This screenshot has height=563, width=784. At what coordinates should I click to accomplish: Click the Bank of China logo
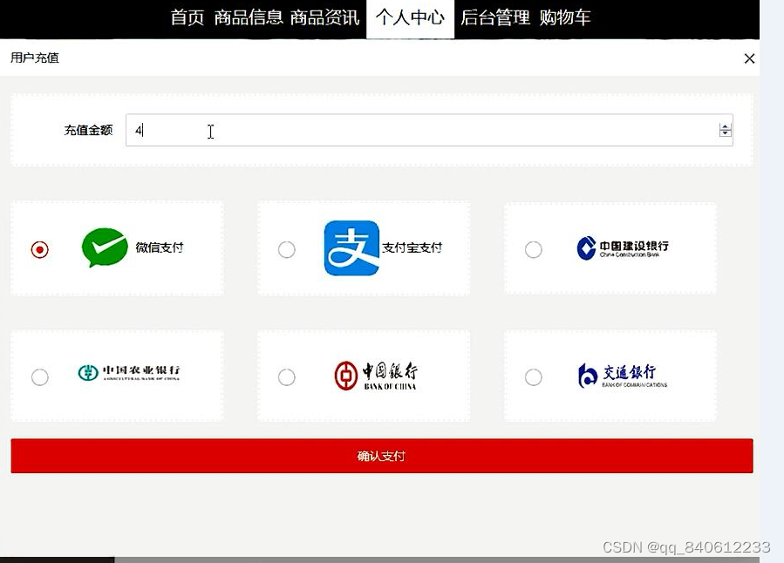point(376,376)
